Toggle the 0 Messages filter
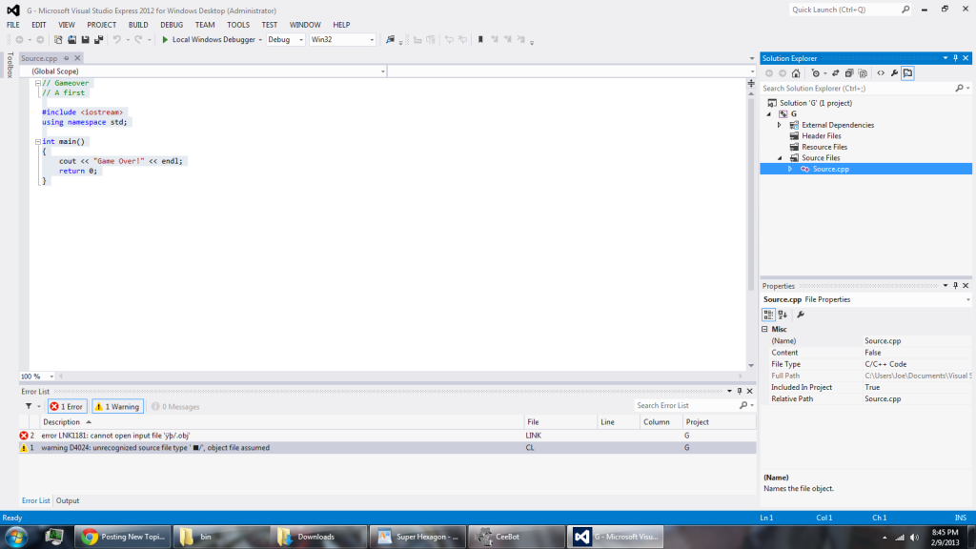The width and height of the screenshot is (976, 549). click(175, 406)
